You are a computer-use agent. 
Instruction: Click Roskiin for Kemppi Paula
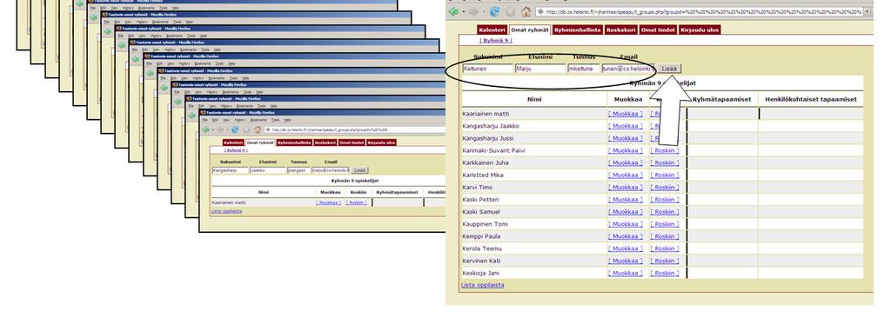(x=664, y=236)
